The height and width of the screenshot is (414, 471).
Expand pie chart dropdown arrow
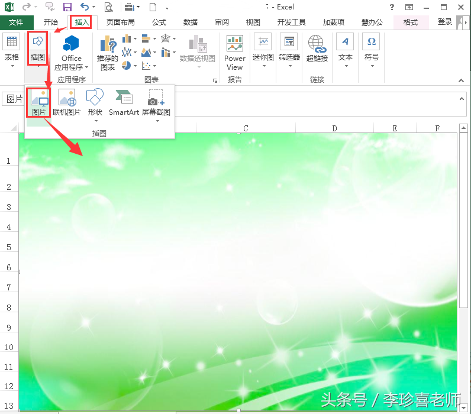click(135, 66)
